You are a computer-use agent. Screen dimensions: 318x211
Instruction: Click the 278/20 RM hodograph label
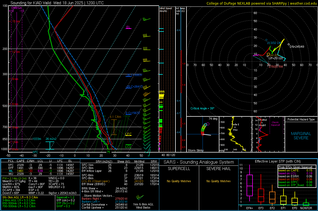click(x=276, y=67)
